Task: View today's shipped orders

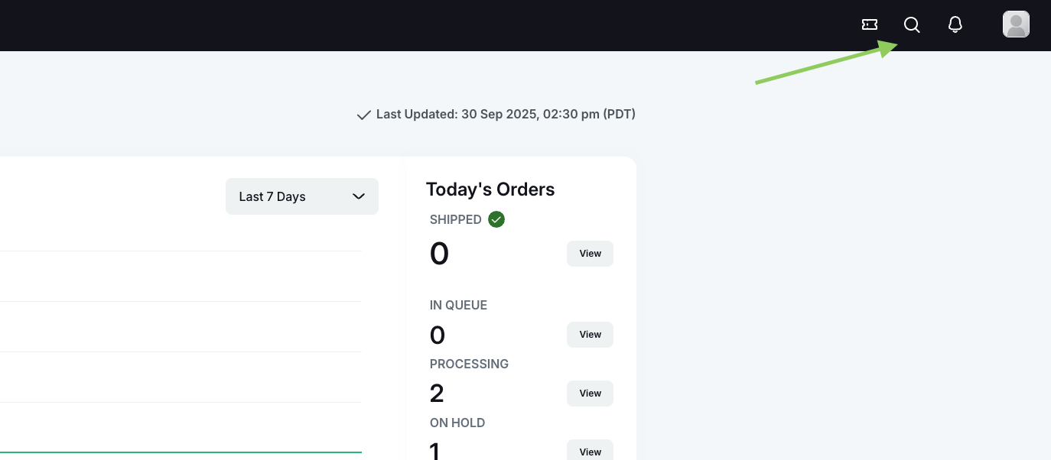Action: coord(590,254)
